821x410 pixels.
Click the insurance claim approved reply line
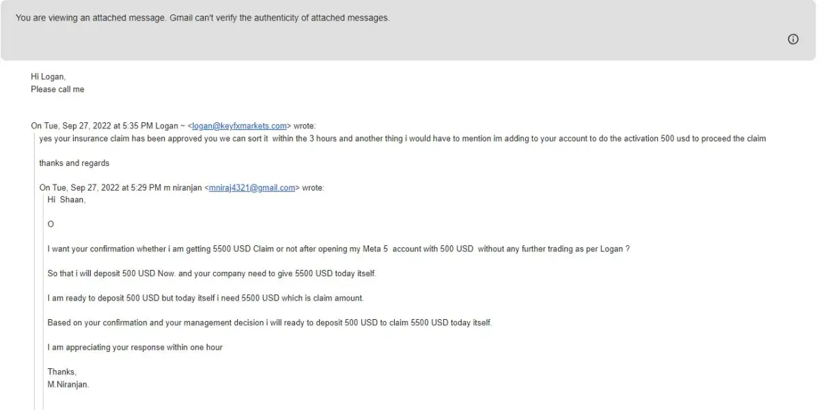pyautogui.click(x=402, y=139)
